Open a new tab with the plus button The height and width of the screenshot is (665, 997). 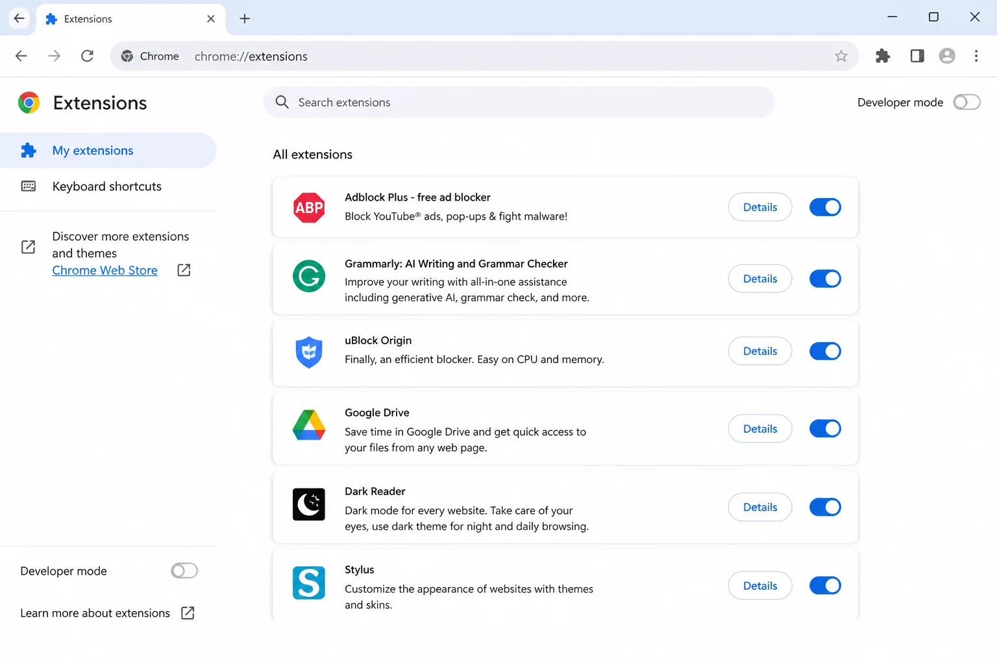(245, 19)
